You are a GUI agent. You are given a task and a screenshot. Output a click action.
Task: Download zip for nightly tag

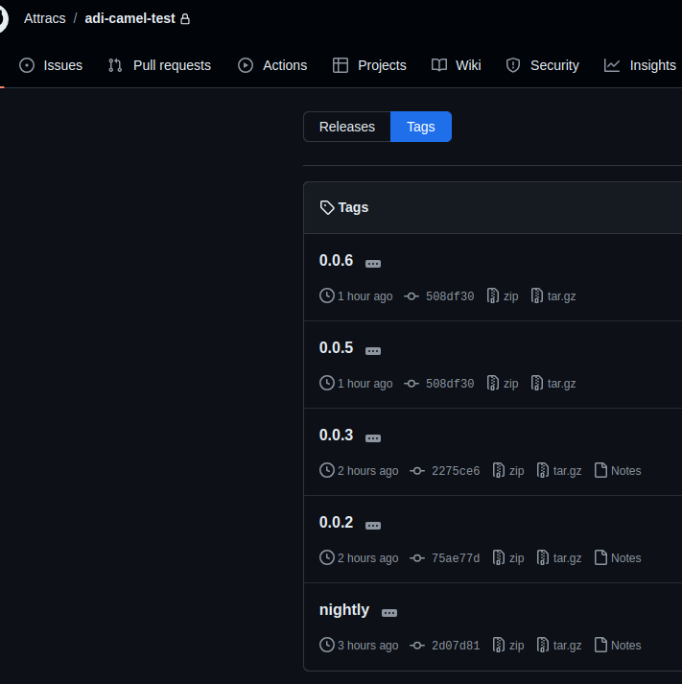click(508, 646)
